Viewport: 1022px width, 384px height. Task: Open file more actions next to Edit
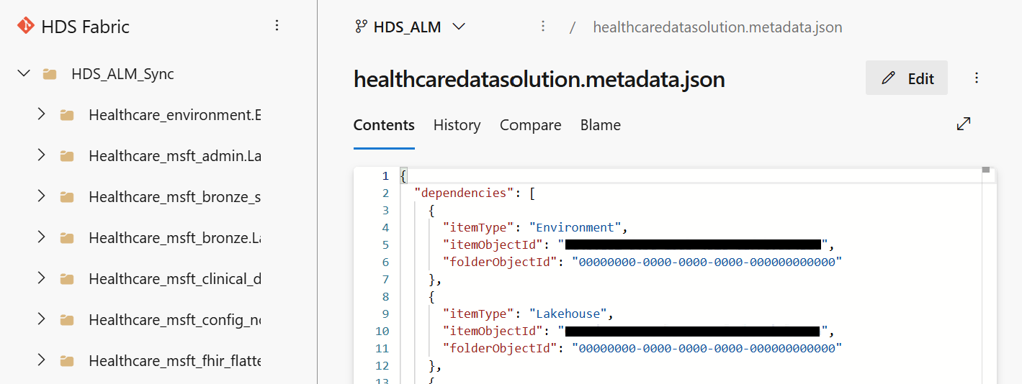coord(977,78)
